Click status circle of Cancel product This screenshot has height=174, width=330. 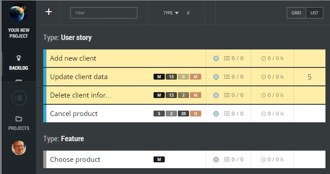(216, 114)
